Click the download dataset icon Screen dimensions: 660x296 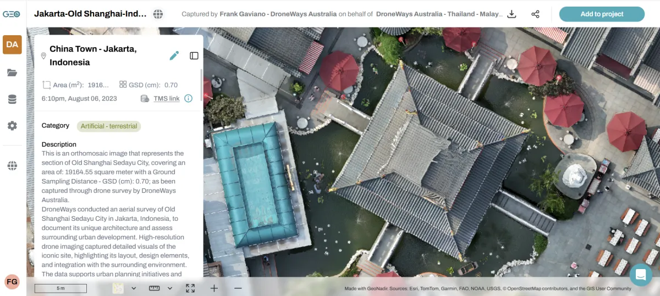pos(512,14)
